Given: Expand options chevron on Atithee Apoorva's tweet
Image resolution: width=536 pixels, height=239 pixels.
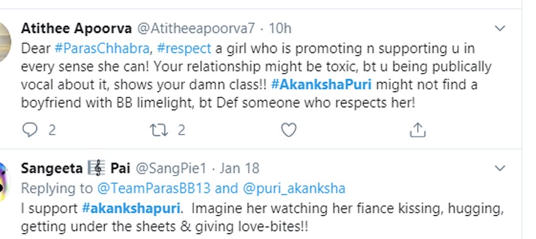Looking at the screenshot, I should coord(500,28).
